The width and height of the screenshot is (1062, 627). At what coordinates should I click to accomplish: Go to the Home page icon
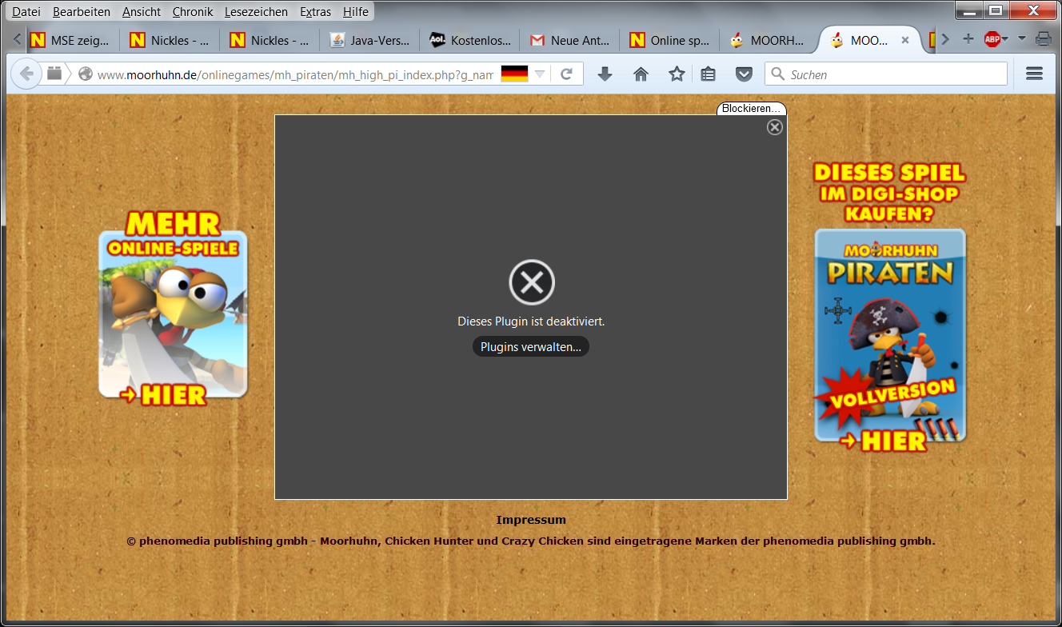click(641, 74)
